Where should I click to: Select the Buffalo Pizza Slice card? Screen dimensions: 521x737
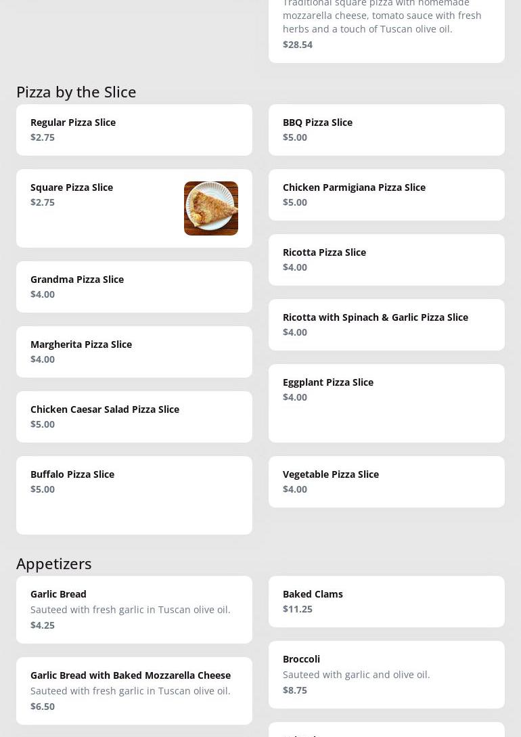point(134,495)
